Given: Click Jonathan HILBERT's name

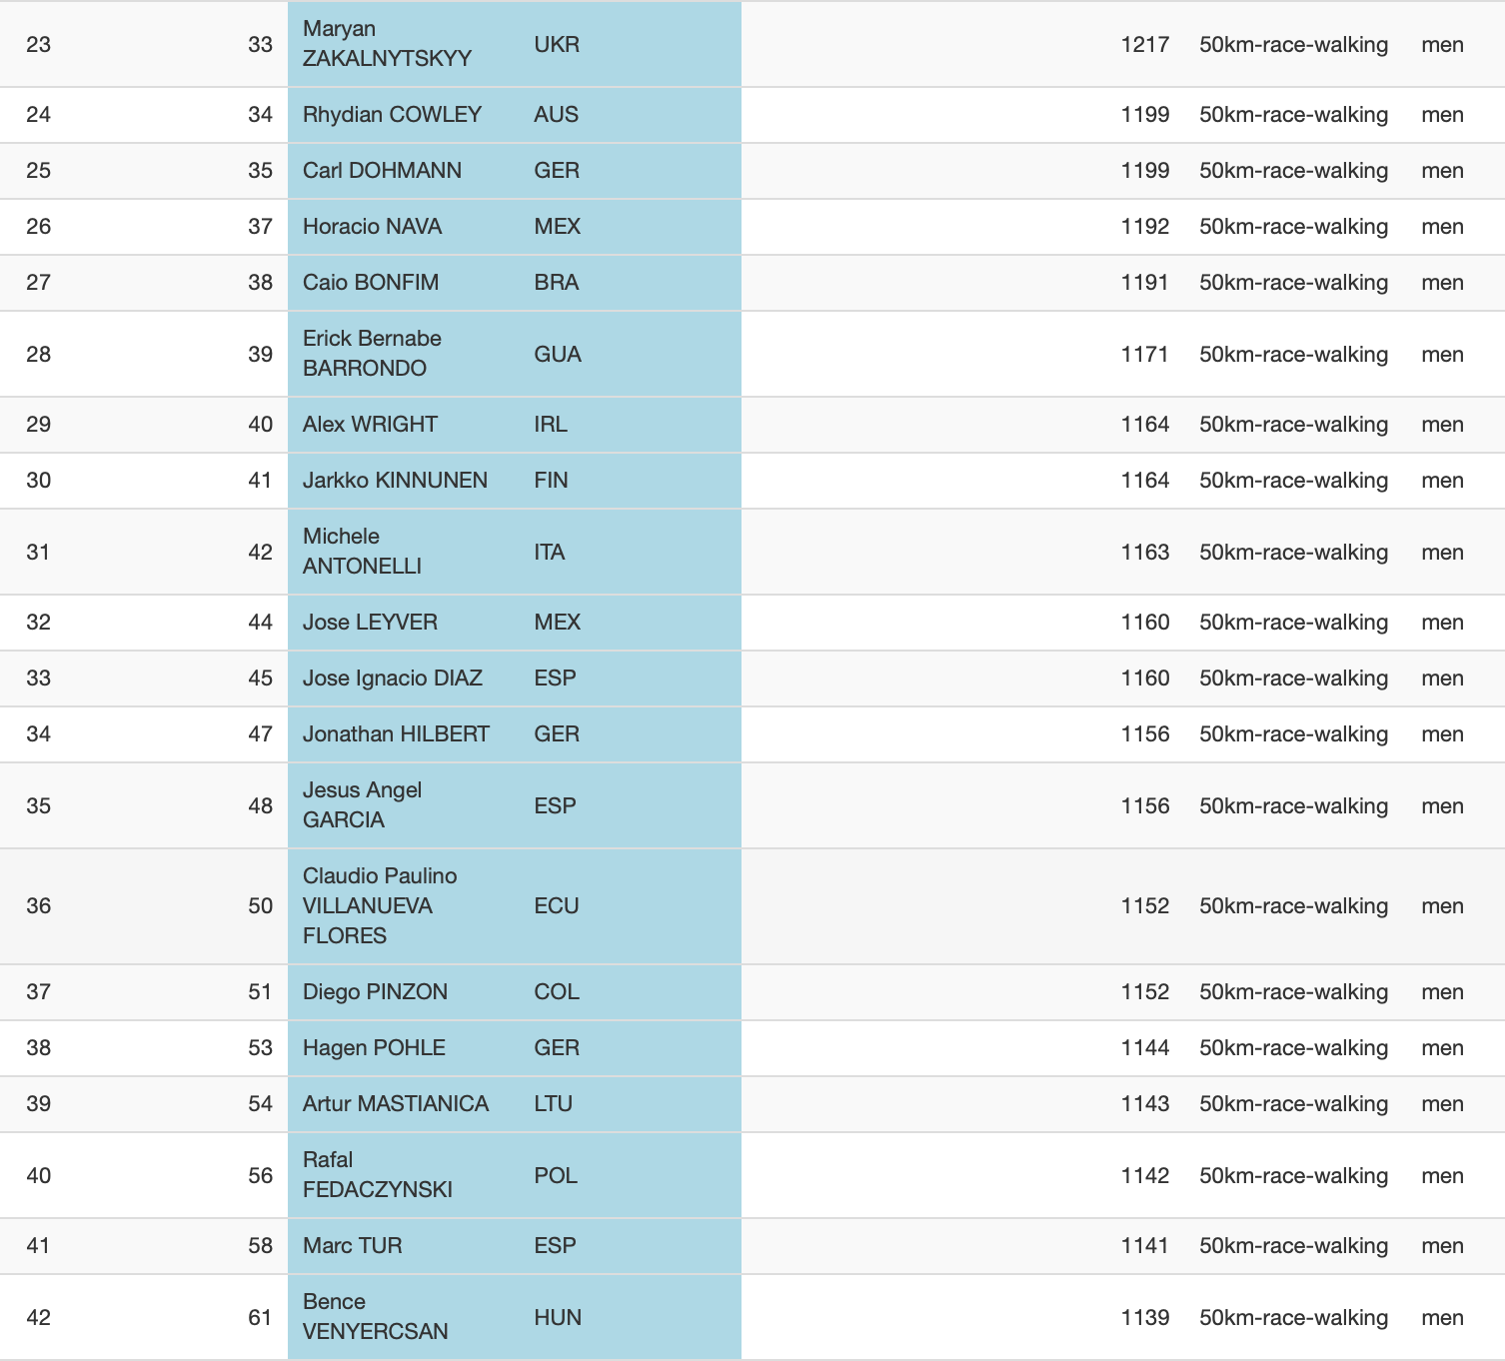Looking at the screenshot, I should pos(396,734).
